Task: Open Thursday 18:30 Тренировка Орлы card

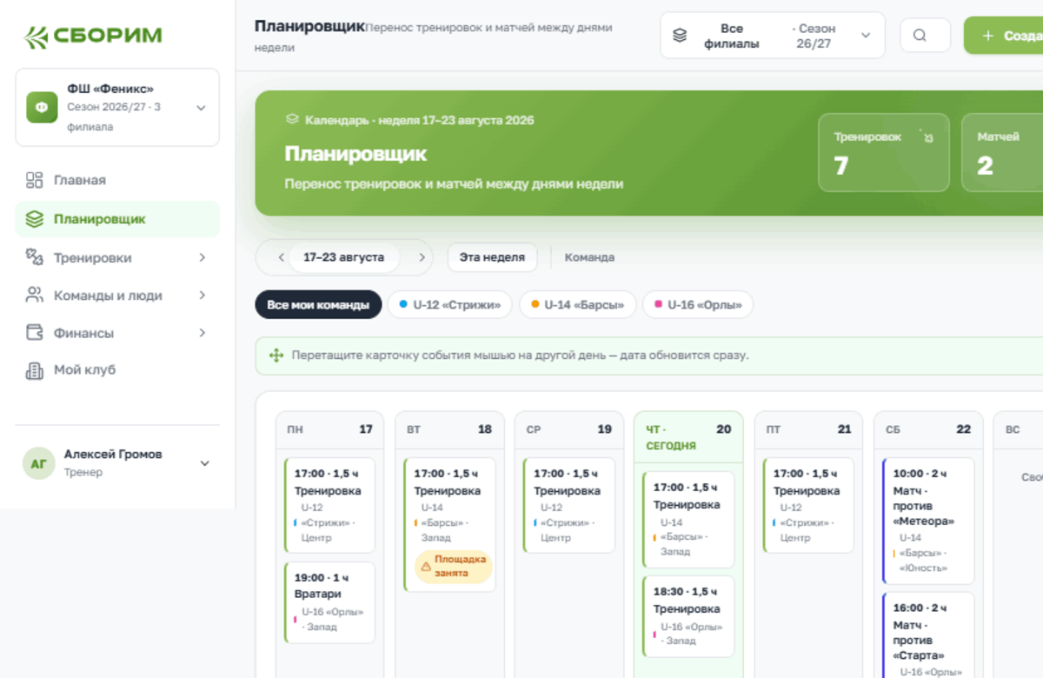Action: click(x=688, y=616)
